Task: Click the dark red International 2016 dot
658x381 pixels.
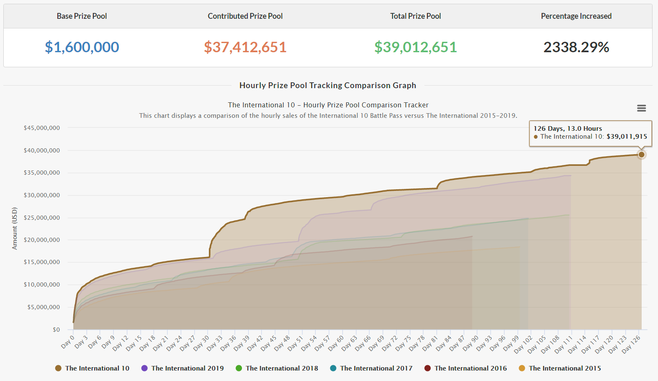Action: pos(427,368)
